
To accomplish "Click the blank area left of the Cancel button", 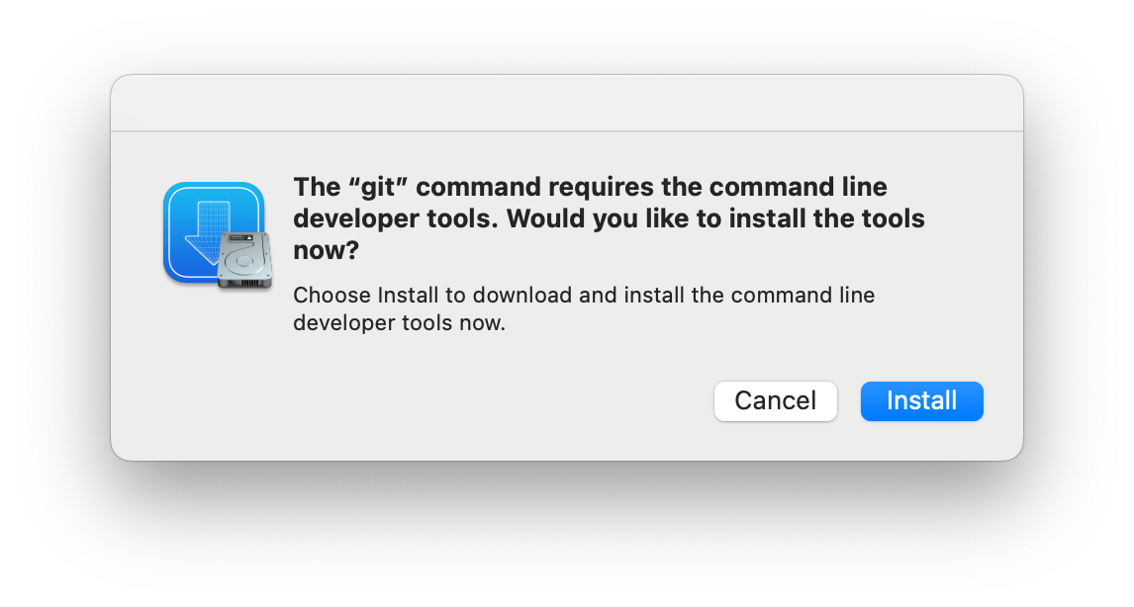I will 434,401.
